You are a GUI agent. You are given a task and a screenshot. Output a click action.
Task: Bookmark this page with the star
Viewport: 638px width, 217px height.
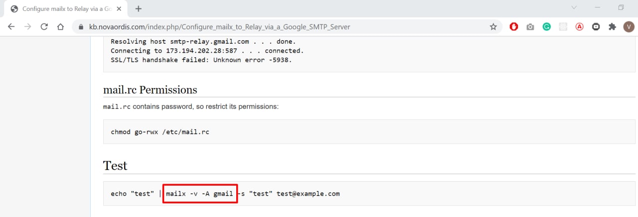coord(493,27)
